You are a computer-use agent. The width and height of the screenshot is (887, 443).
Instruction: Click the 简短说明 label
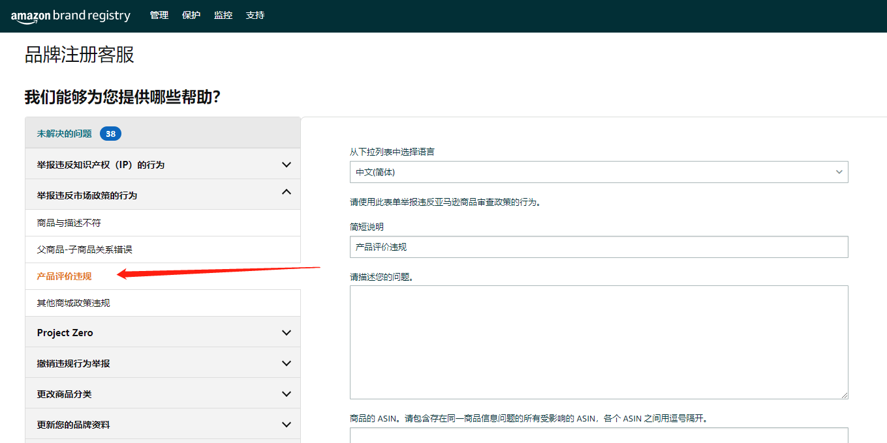(x=367, y=227)
